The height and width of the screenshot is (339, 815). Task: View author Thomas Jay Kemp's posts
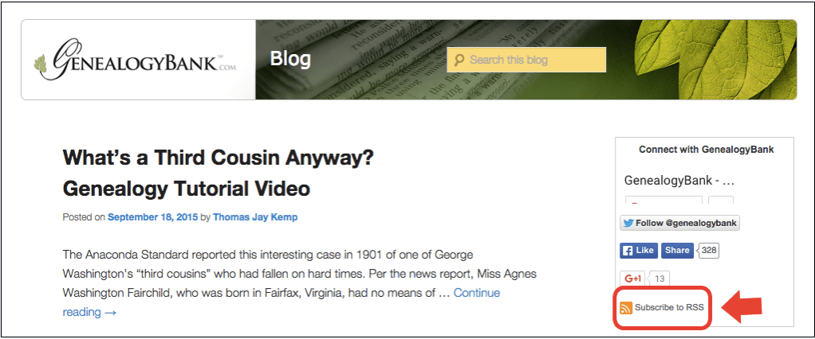255,217
